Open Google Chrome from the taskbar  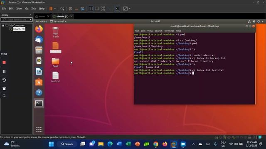click(x=156, y=144)
